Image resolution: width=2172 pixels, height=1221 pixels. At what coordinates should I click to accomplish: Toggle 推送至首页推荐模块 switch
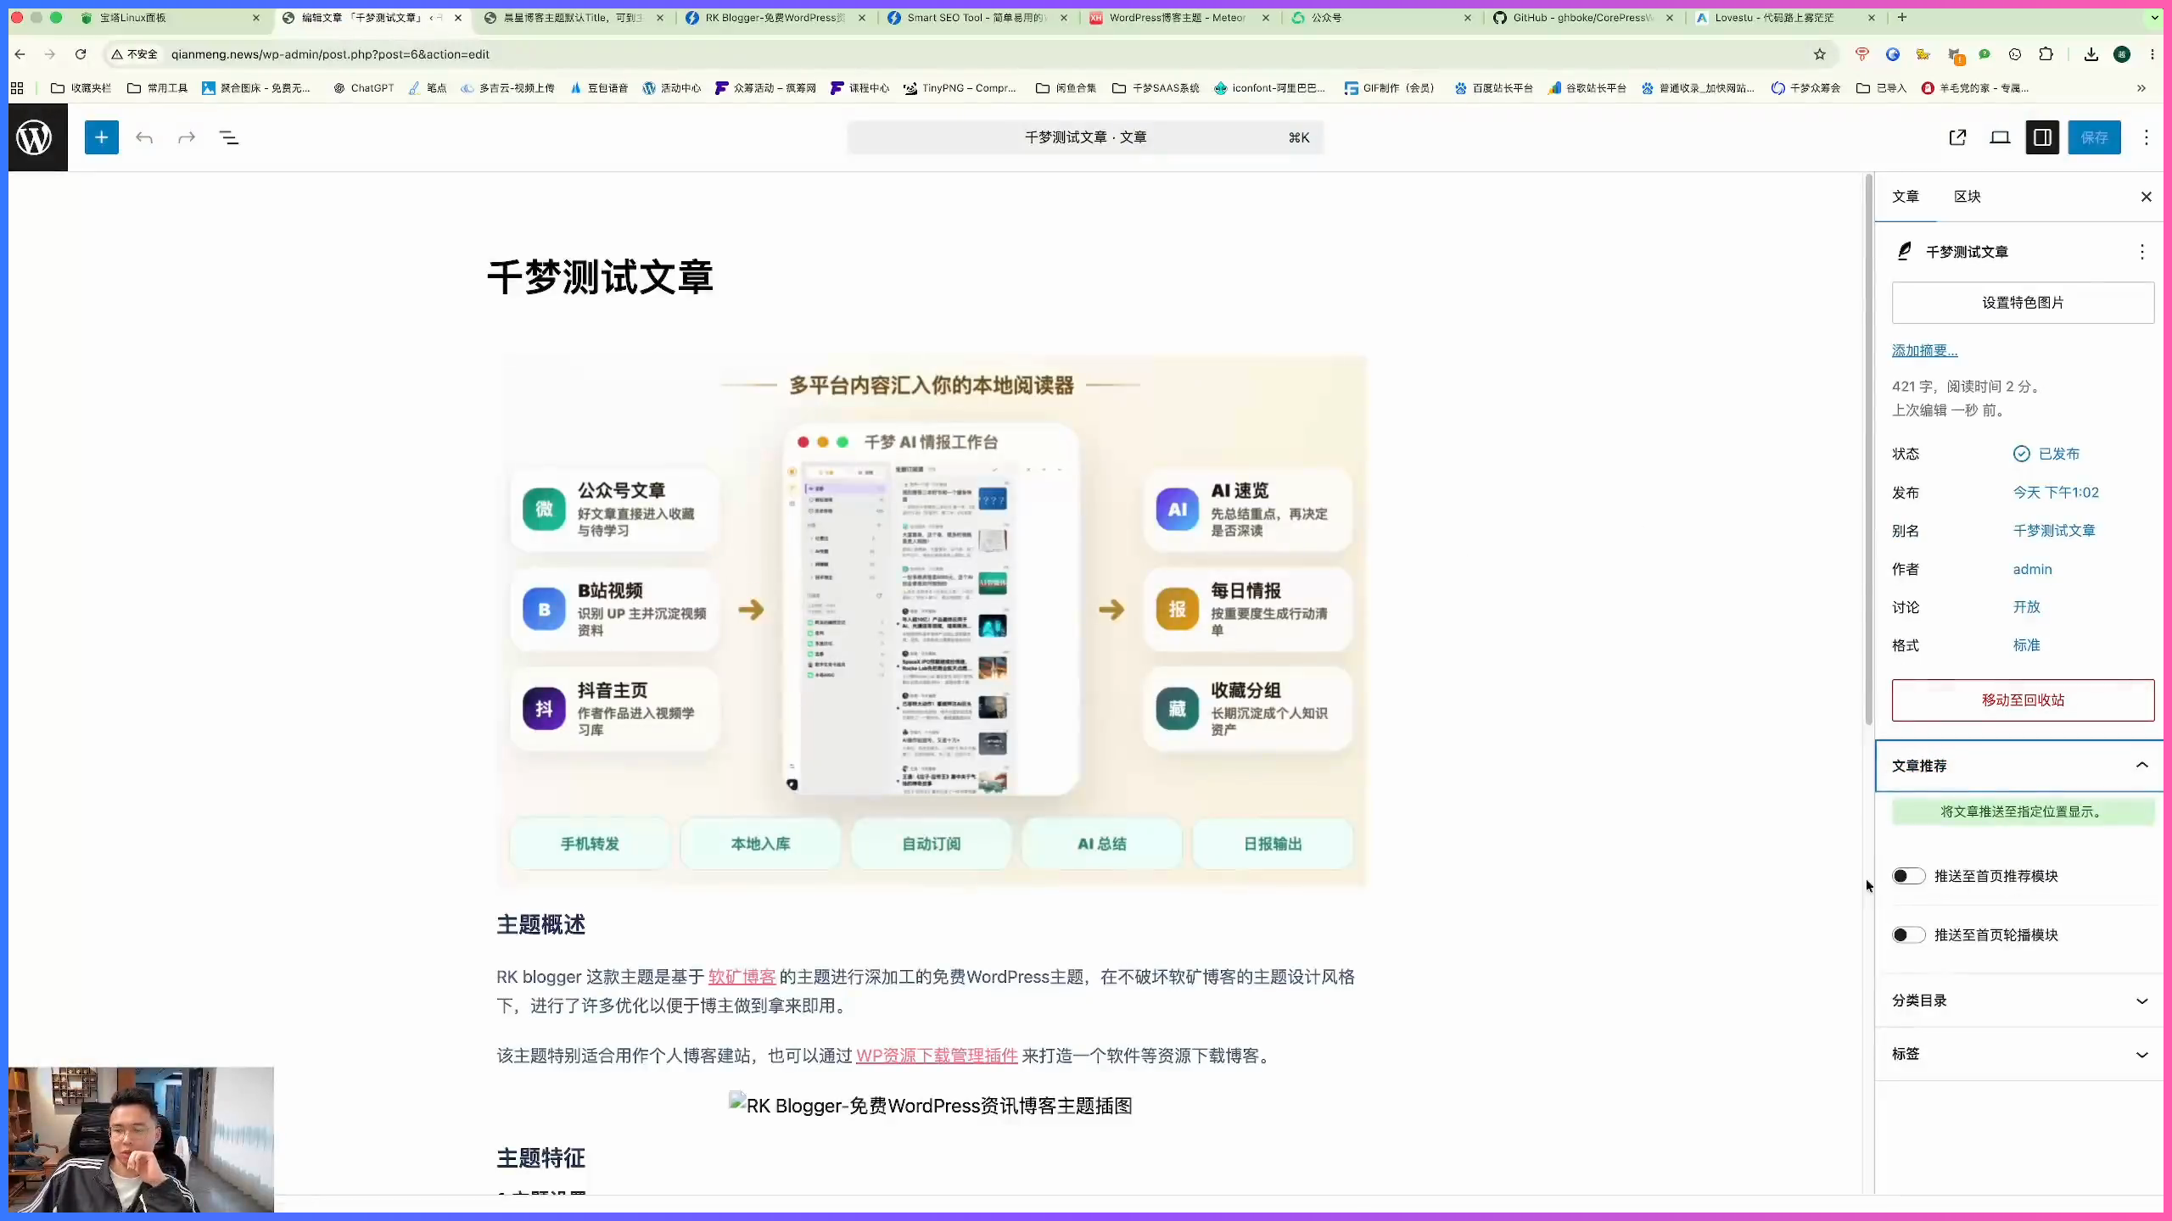1908,876
